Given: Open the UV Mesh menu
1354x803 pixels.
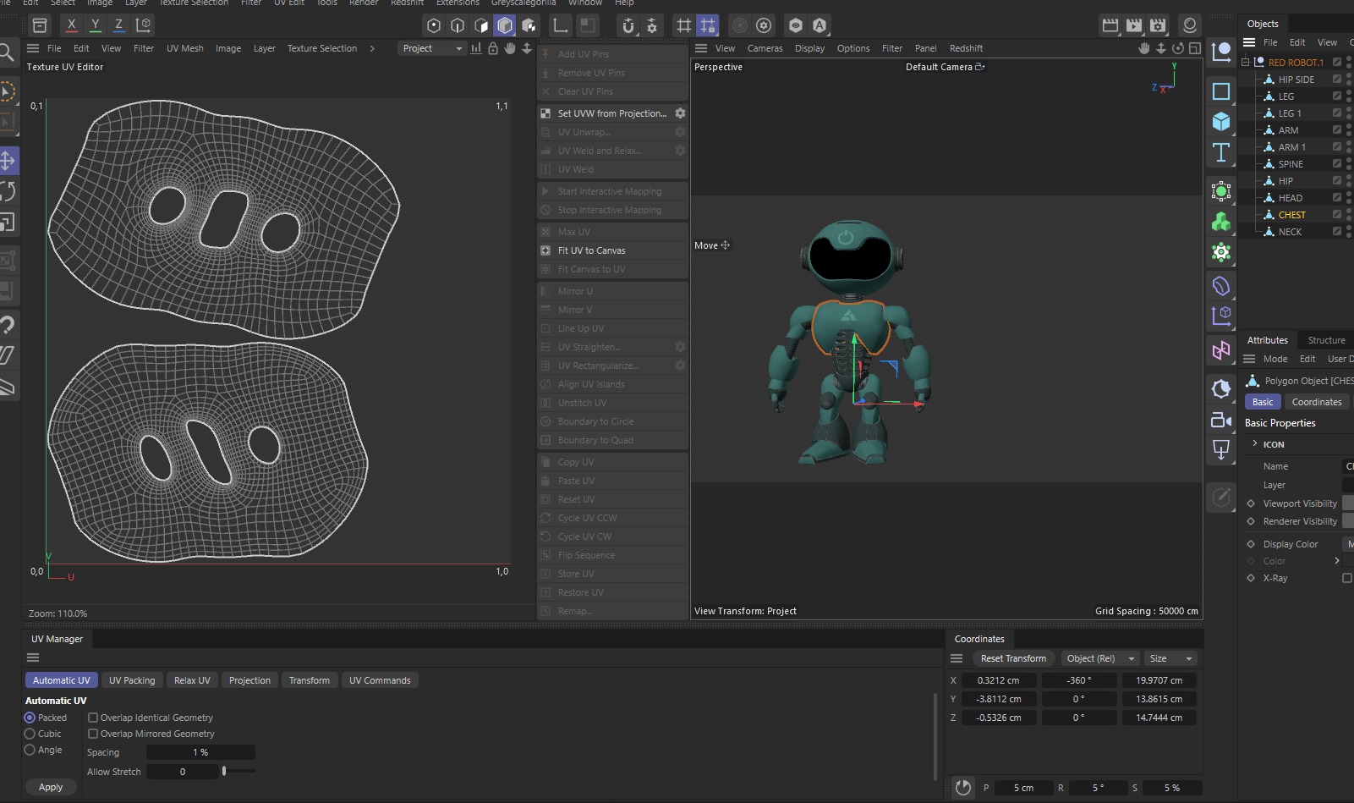Looking at the screenshot, I should 184,48.
